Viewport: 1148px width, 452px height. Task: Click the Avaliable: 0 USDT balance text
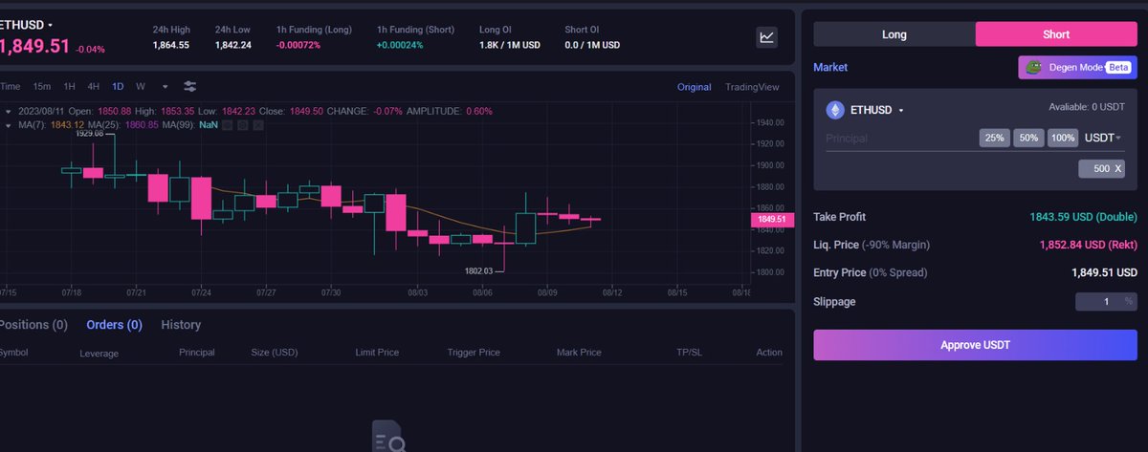point(1086,106)
